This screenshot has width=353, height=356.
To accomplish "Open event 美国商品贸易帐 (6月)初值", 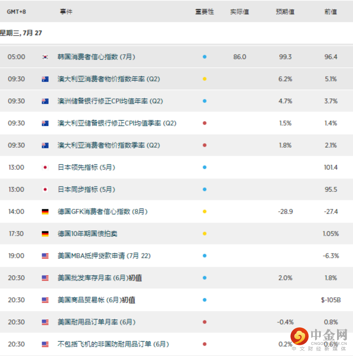I will coord(97,300).
